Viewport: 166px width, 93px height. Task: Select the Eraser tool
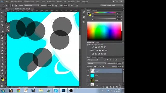[x=2, y=44]
